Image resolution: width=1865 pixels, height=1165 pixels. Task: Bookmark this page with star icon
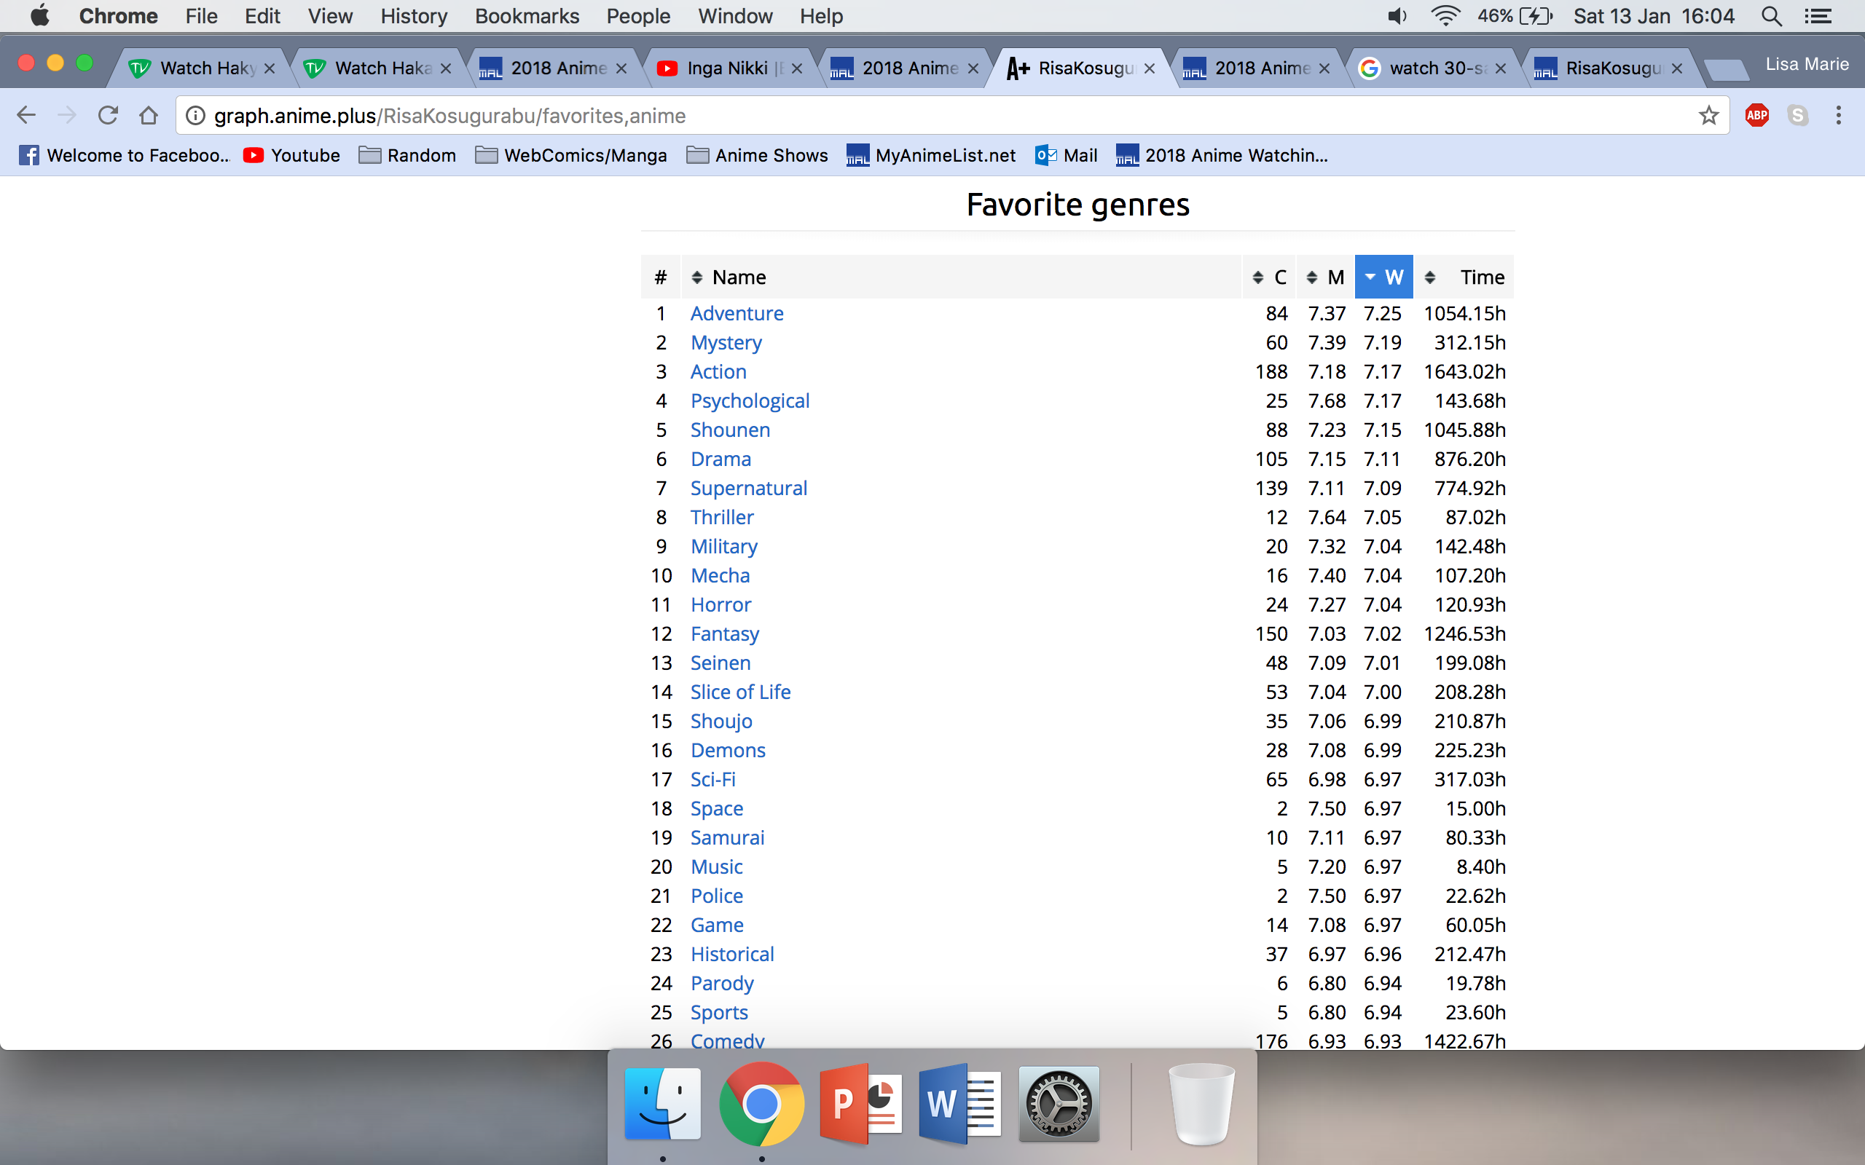(1708, 116)
